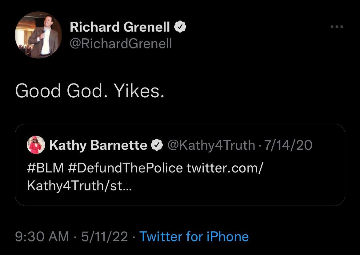Click the 9:30 AM timestamp

[x=42, y=237]
